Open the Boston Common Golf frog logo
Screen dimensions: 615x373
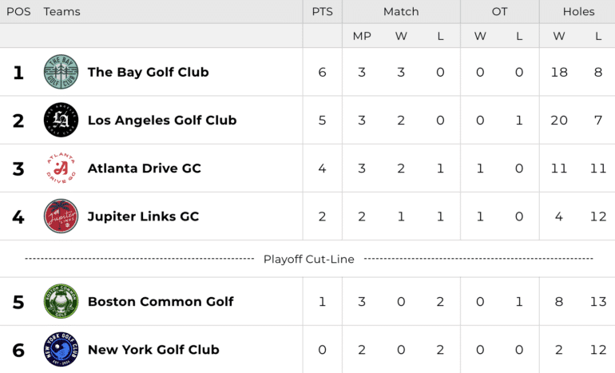(61, 301)
